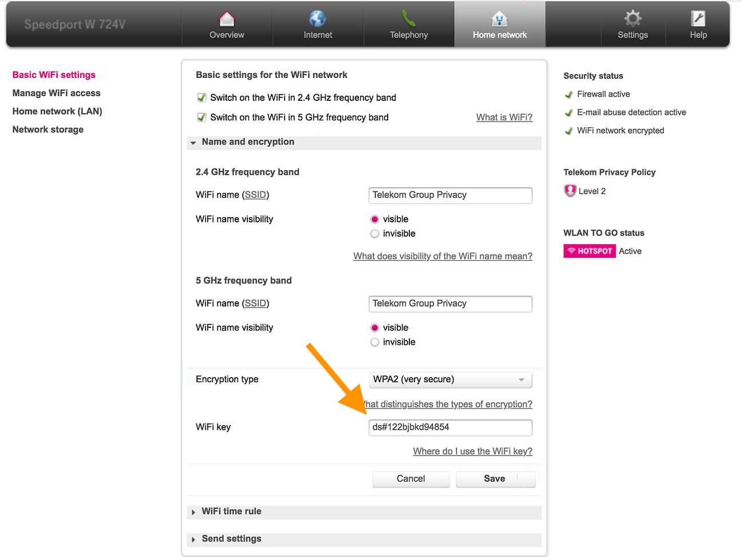Go to Network storage in the sidebar
This screenshot has width=742, height=557.
tap(48, 130)
